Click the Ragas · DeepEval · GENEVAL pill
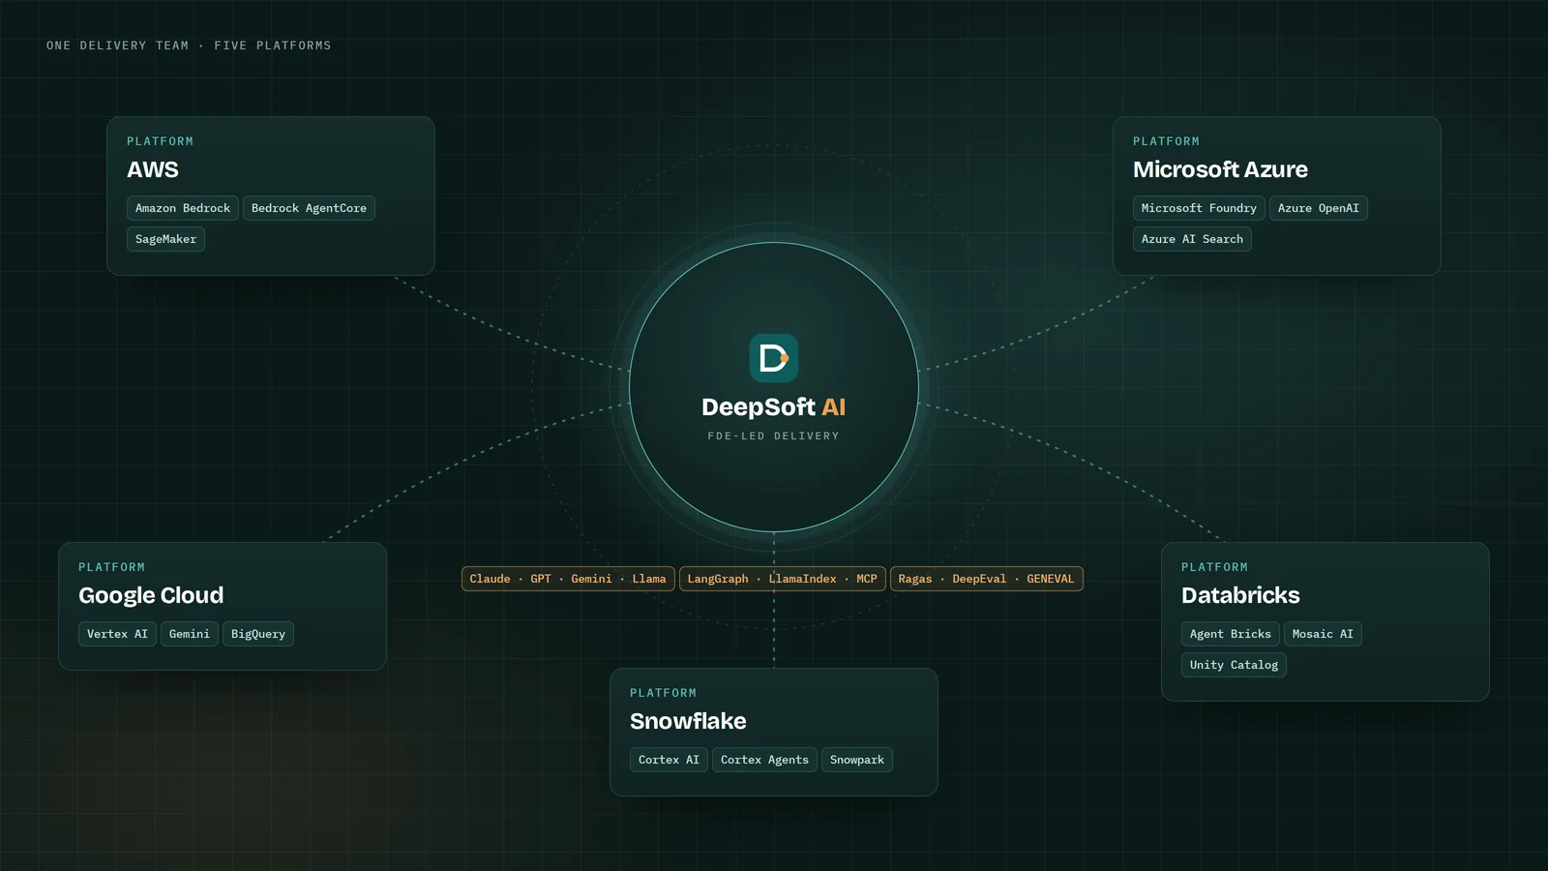The height and width of the screenshot is (871, 1548). coord(986,579)
